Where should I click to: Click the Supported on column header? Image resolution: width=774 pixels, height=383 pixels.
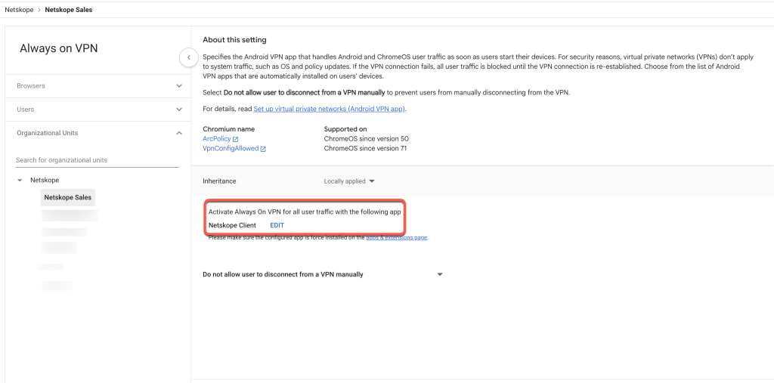[345, 129]
